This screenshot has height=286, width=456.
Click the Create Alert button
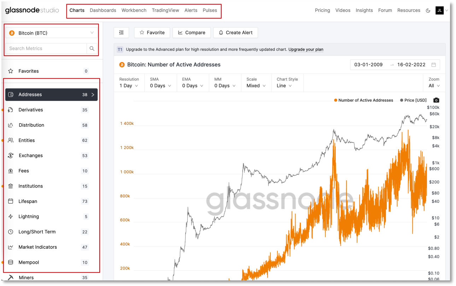tap(236, 32)
